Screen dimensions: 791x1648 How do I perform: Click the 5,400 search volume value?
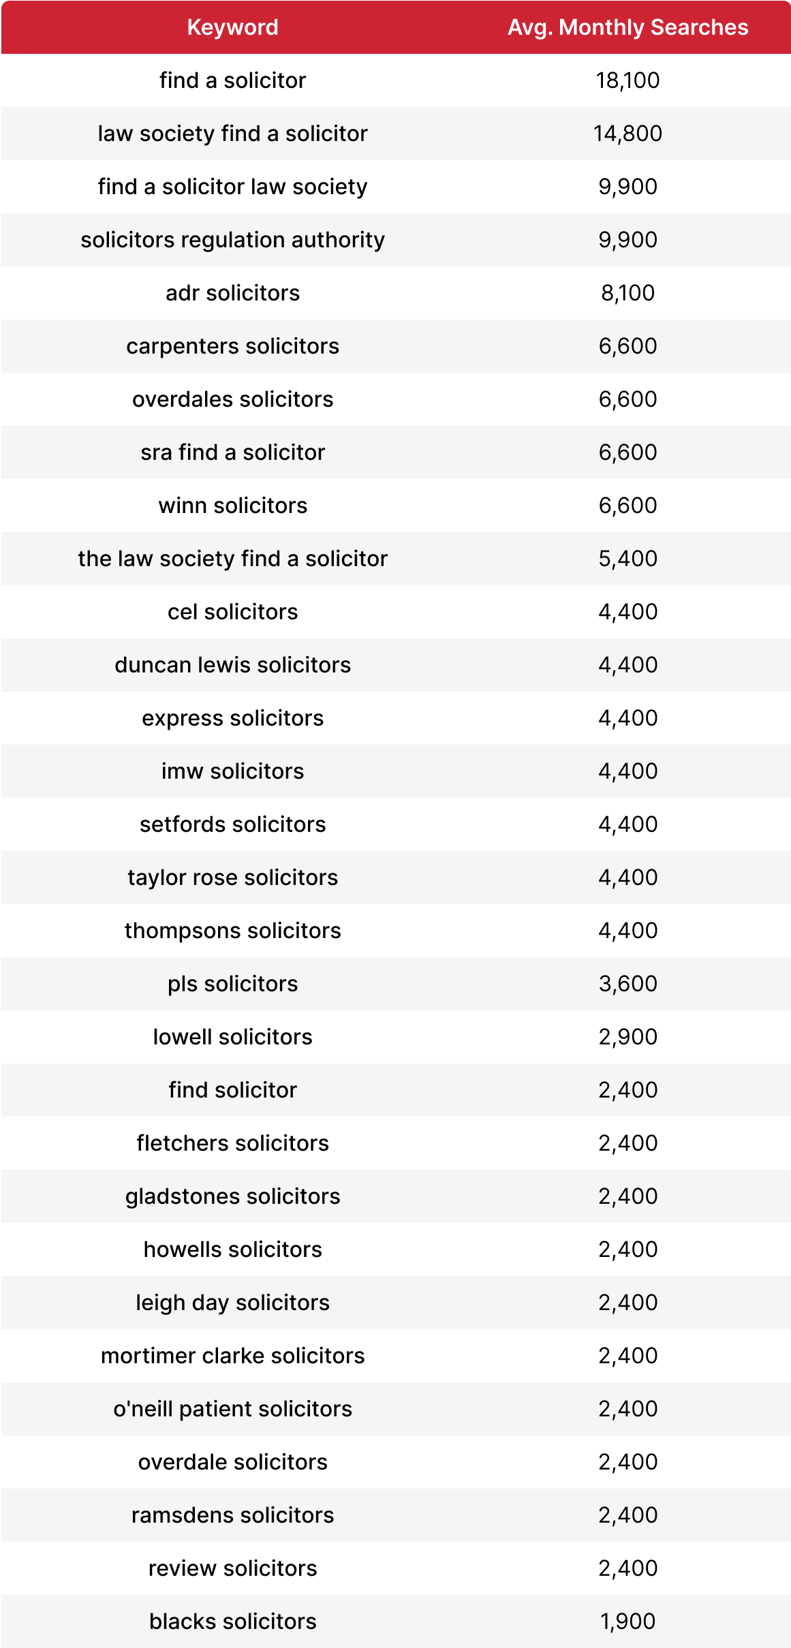[627, 559]
